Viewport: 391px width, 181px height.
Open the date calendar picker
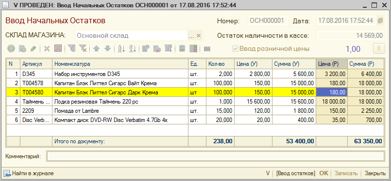click(380, 21)
